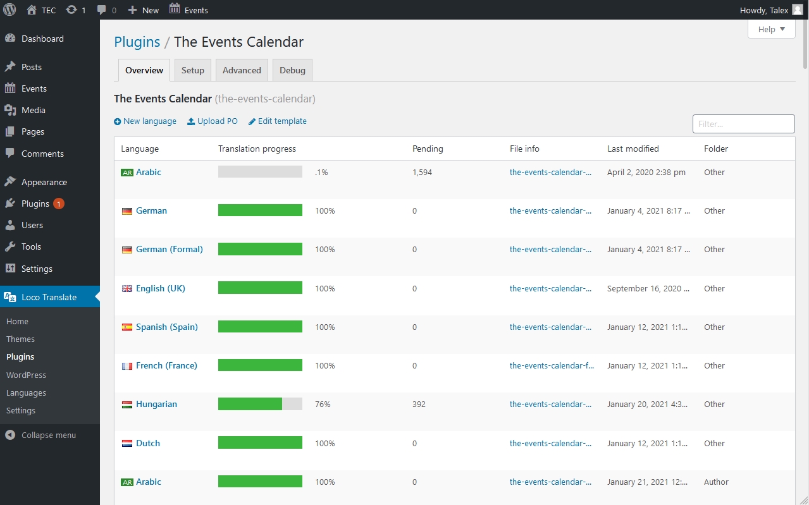Switch to the Debug tab
Viewport: 809px width, 505px height.
(292, 70)
